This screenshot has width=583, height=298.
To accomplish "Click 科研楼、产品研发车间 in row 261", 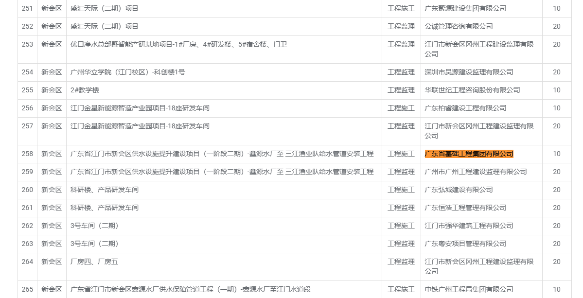I will 105,208.
